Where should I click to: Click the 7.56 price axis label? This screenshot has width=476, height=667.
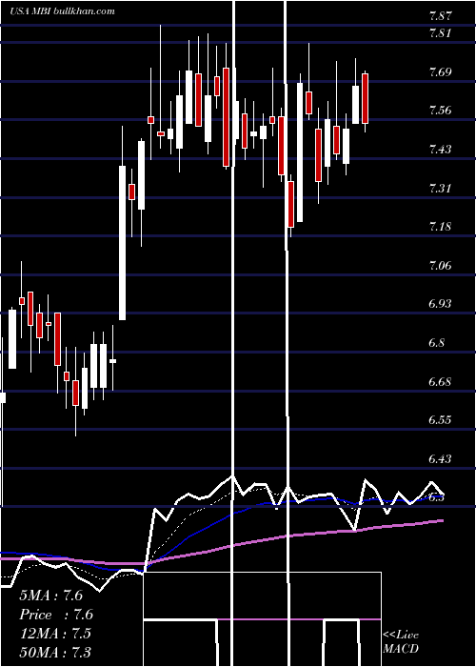[x=440, y=111]
